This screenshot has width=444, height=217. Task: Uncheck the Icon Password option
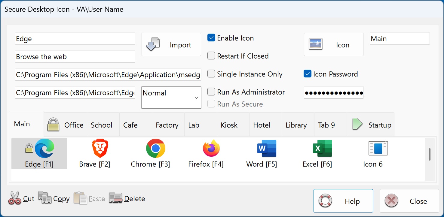click(x=307, y=74)
